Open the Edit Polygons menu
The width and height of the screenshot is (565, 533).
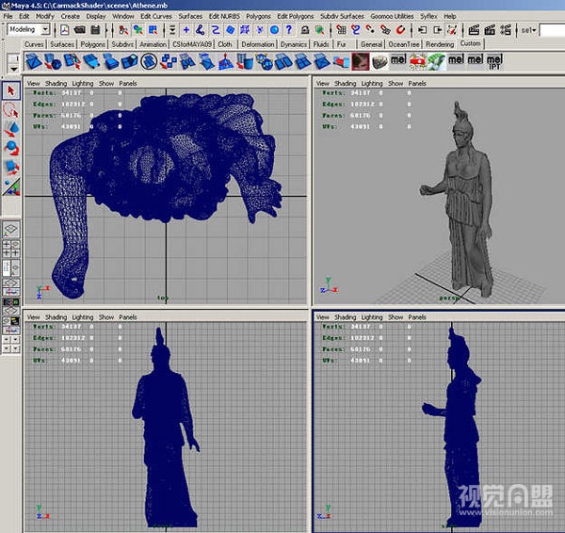(x=295, y=16)
